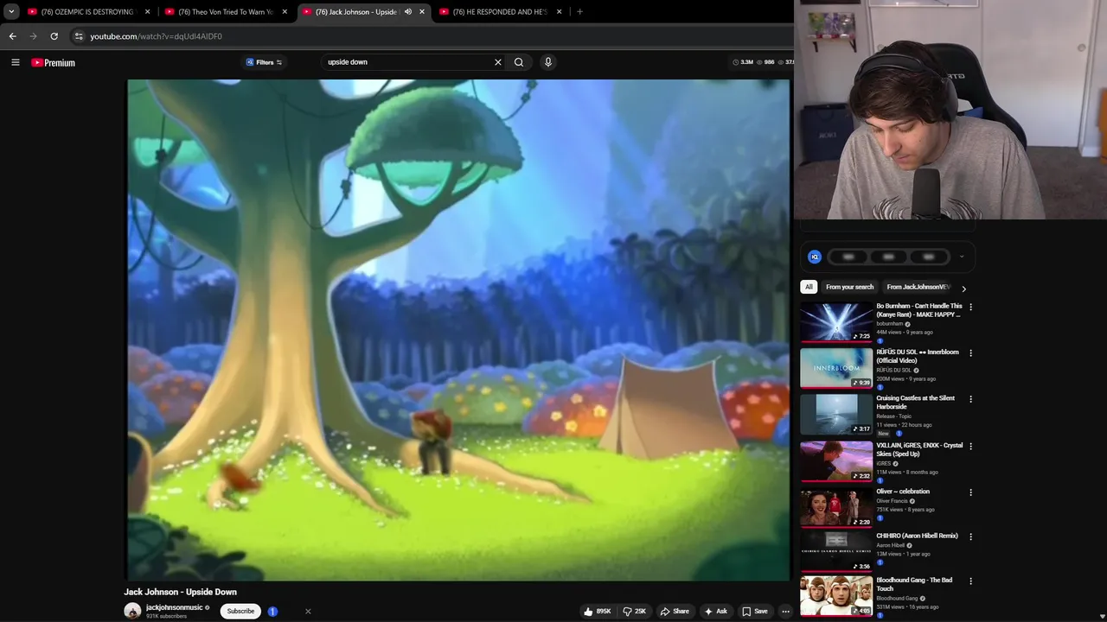Dislike the video with thumbs down

(634, 611)
